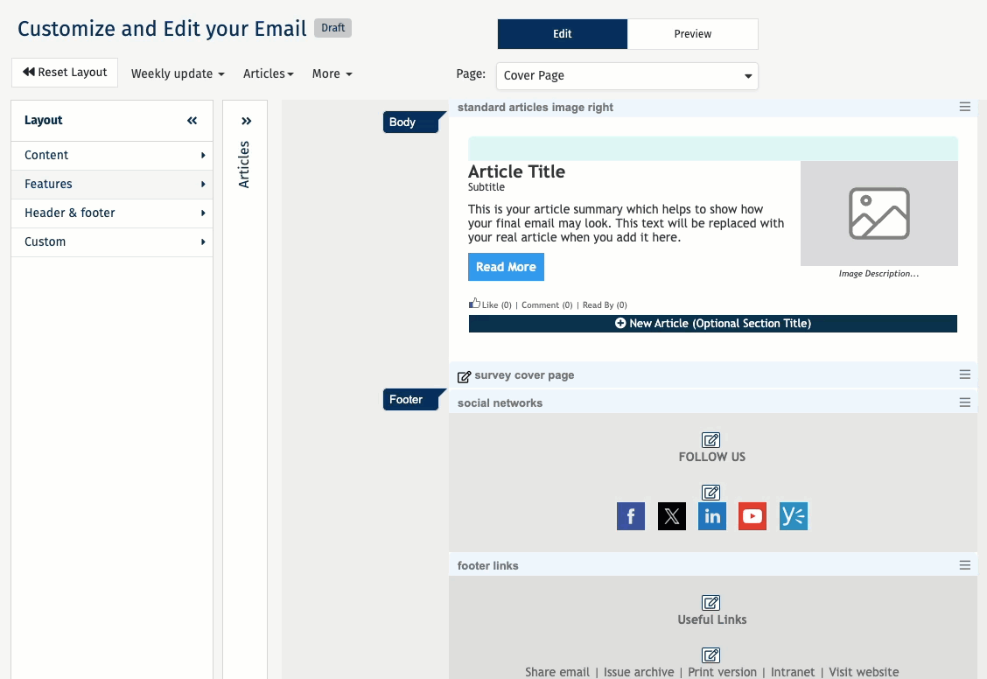Click the Reset Layout button
This screenshot has width=987, height=679.
(x=65, y=73)
